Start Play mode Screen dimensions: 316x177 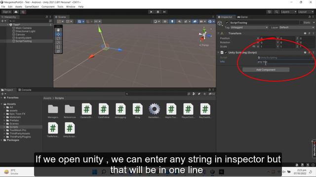pyautogui.click(x=151, y=12)
